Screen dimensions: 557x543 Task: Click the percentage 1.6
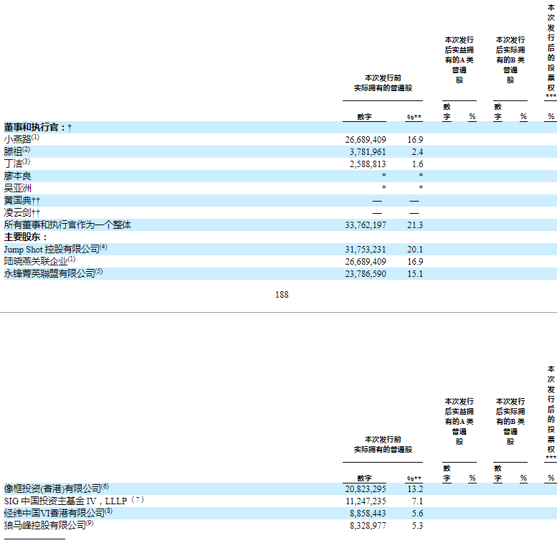pos(417,164)
